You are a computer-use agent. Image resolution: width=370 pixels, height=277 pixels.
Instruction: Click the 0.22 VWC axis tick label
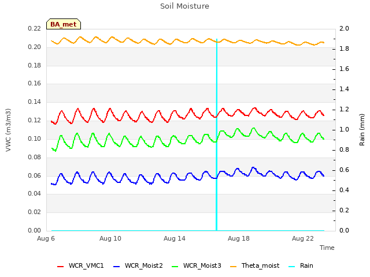coord(35,28)
